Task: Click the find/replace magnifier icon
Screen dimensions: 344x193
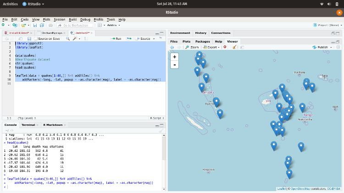Action: [x=67, y=39]
